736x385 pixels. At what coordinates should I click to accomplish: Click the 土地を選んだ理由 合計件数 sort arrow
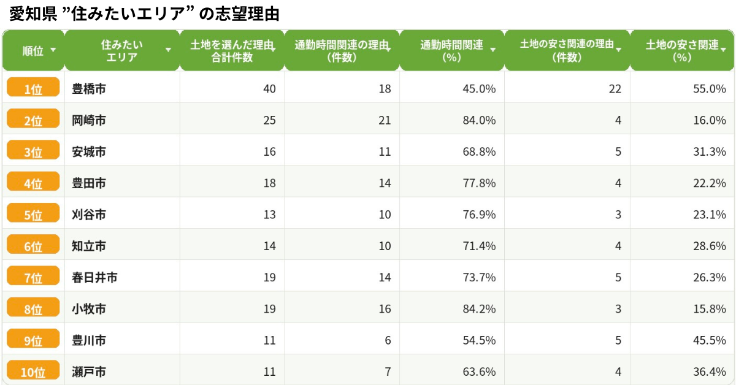click(x=274, y=49)
